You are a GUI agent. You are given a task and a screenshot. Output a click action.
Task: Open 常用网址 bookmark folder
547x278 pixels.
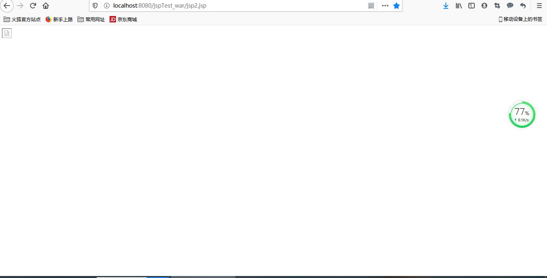click(91, 19)
